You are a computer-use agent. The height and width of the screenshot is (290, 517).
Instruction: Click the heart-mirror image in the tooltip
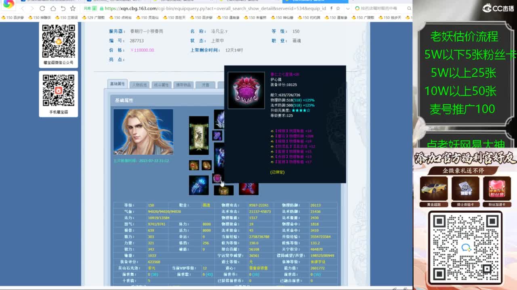pos(246,90)
